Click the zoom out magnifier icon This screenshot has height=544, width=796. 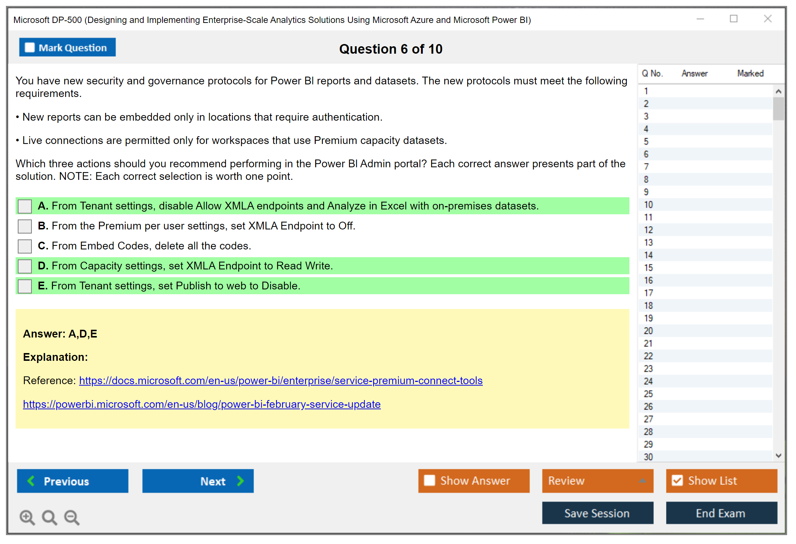71,517
